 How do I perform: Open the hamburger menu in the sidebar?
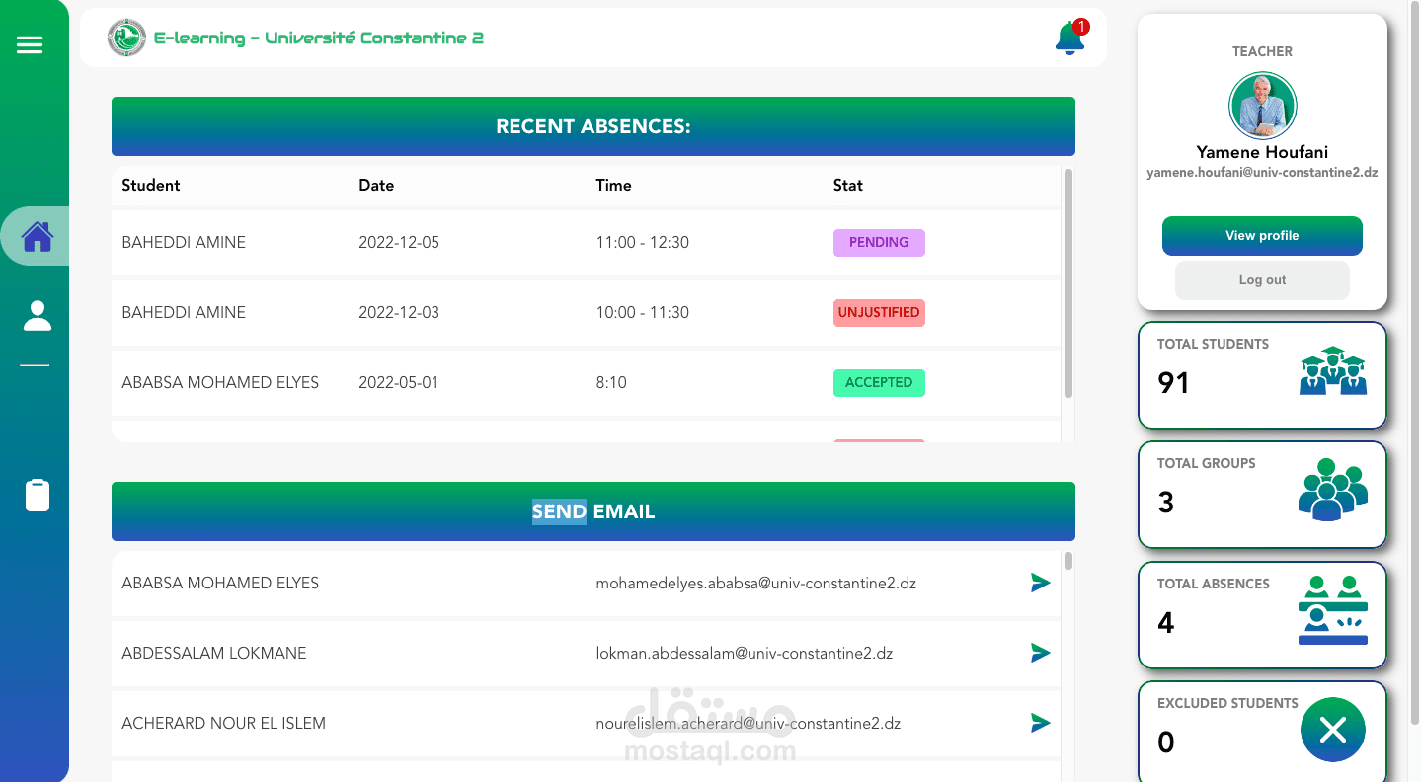(30, 45)
